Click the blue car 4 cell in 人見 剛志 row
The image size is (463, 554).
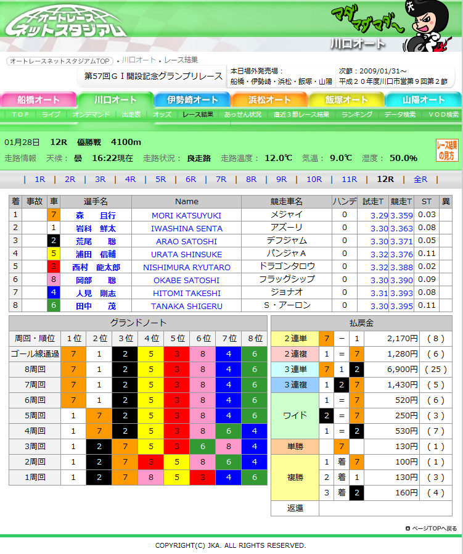click(x=54, y=292)
